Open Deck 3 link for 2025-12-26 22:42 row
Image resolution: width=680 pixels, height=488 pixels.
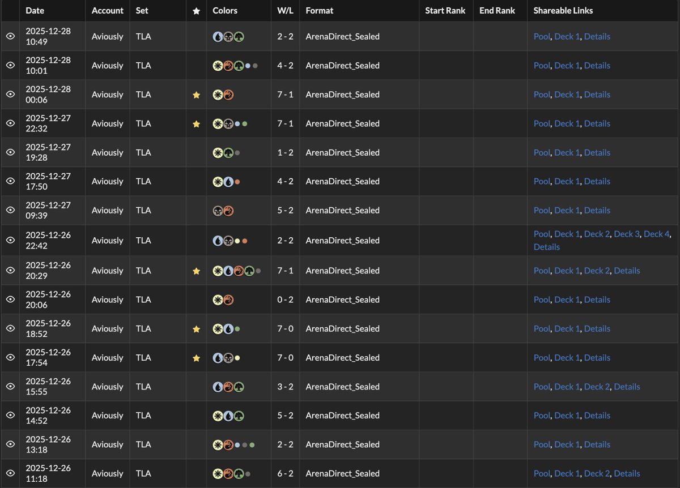(x=627, y=234)
